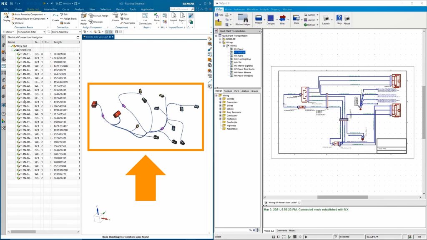427x240 pixels.
Task: Select 01-Power design in VeSys tree
Action: 239,49
